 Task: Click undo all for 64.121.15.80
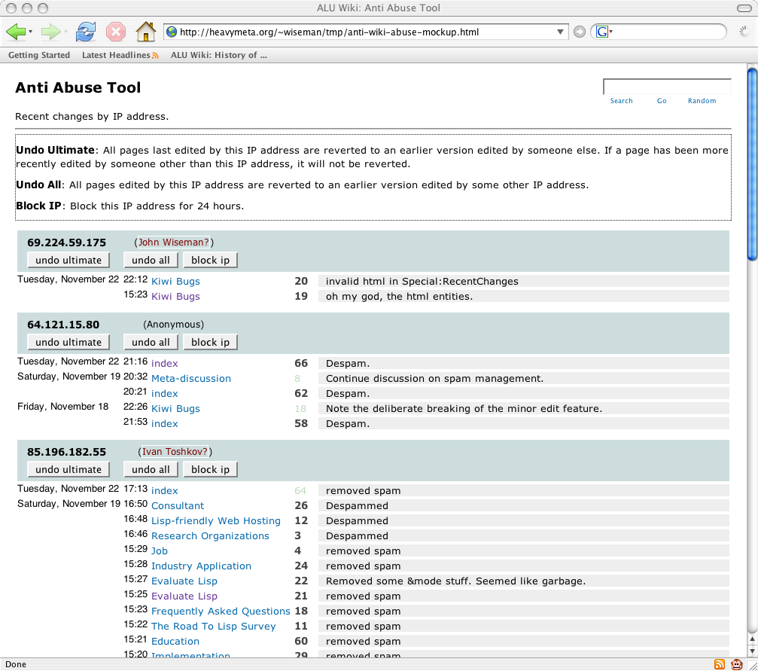point(151,342)
